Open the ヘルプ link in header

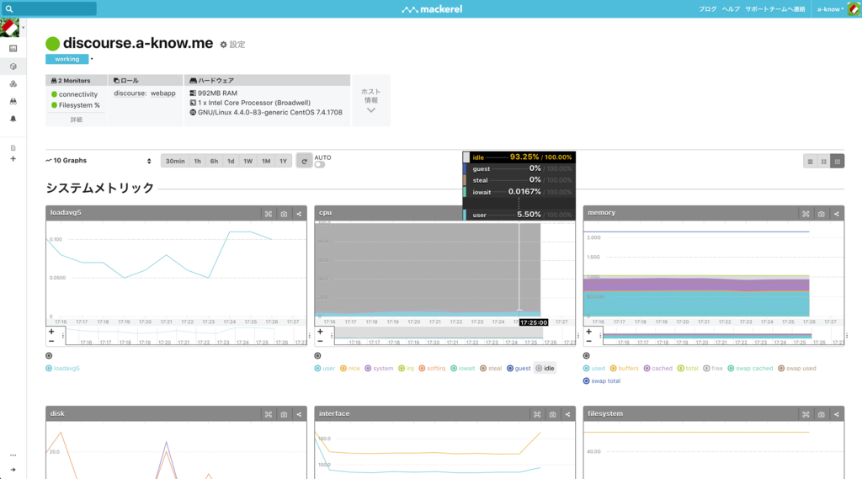(x=731, y=8)
